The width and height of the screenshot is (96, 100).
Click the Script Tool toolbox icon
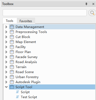click(12, 87)
